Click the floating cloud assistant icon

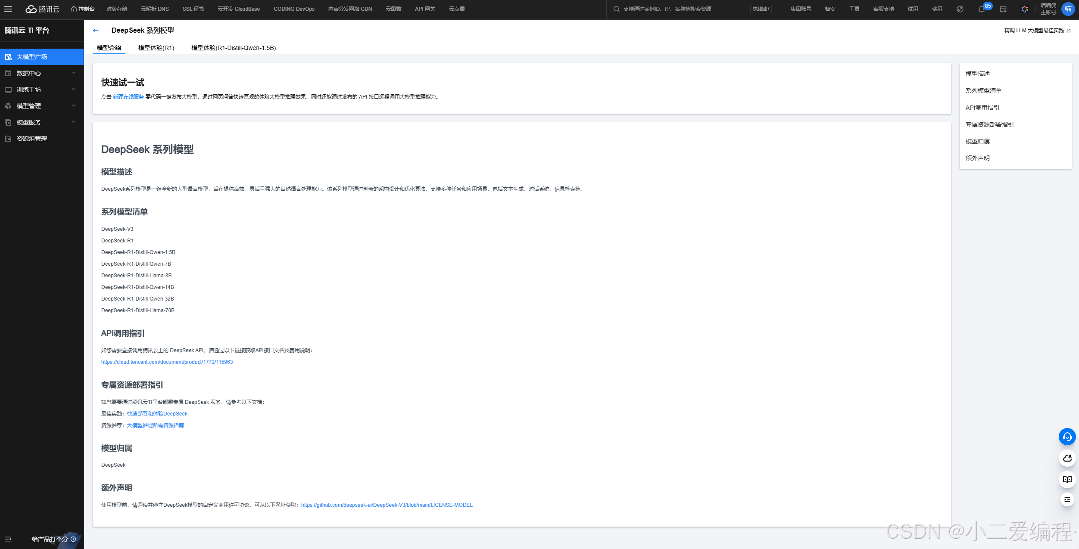coord(1067,458)
